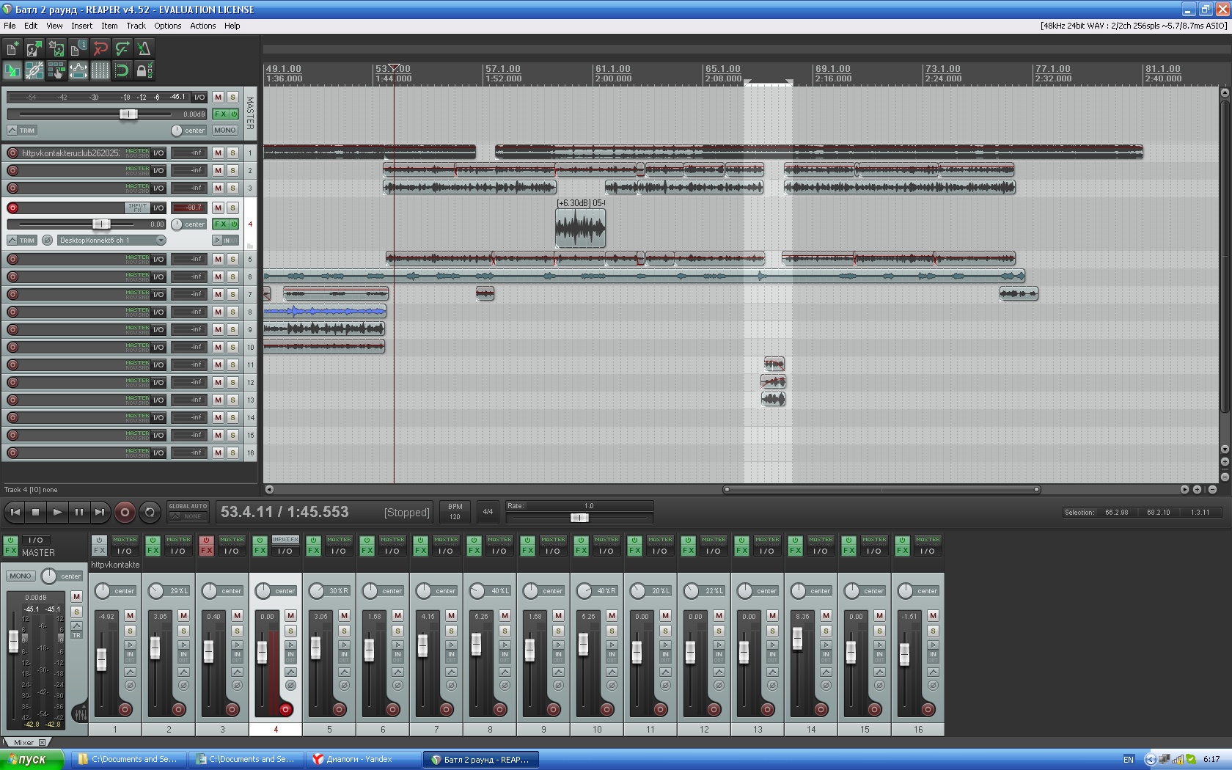The height and width of the screenshot is (770, 1232).
Task: Open the Options menu
Action: [x=167, y=26]
